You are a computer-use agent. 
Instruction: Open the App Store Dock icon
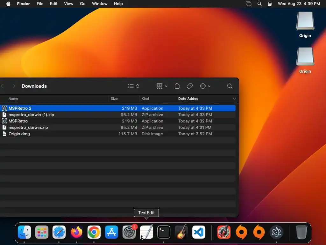tap(111, 232)
